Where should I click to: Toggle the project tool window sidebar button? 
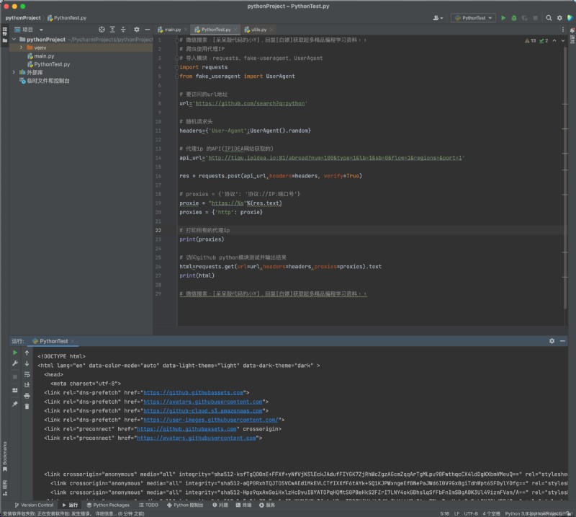(x=5, y=35)
